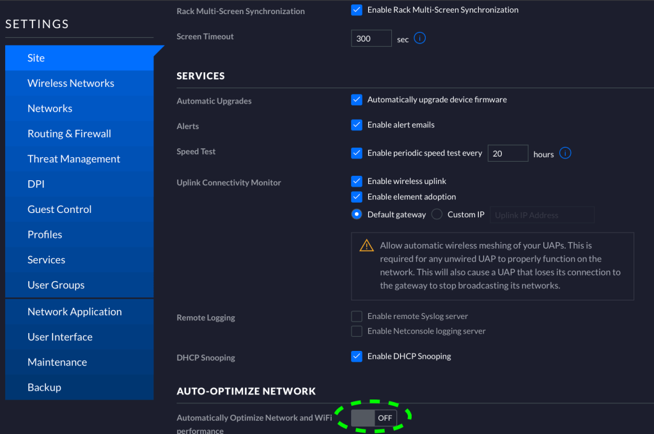
Task: Open Wireless Networks settings section
Action: tap(70, 83)
